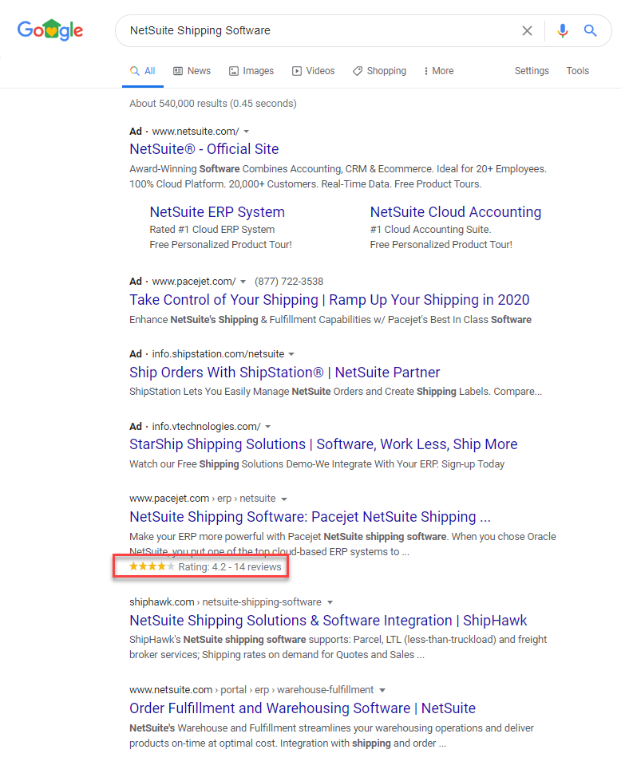Start voice search with microphone icon
Viewport: 621px width, 773px height.
562,30
